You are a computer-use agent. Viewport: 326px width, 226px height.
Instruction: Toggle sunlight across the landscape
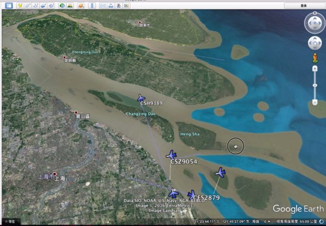pyautogui.click(x=70, y=6)
